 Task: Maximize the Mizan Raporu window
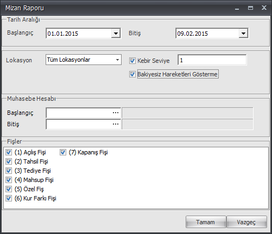point(250,8)
